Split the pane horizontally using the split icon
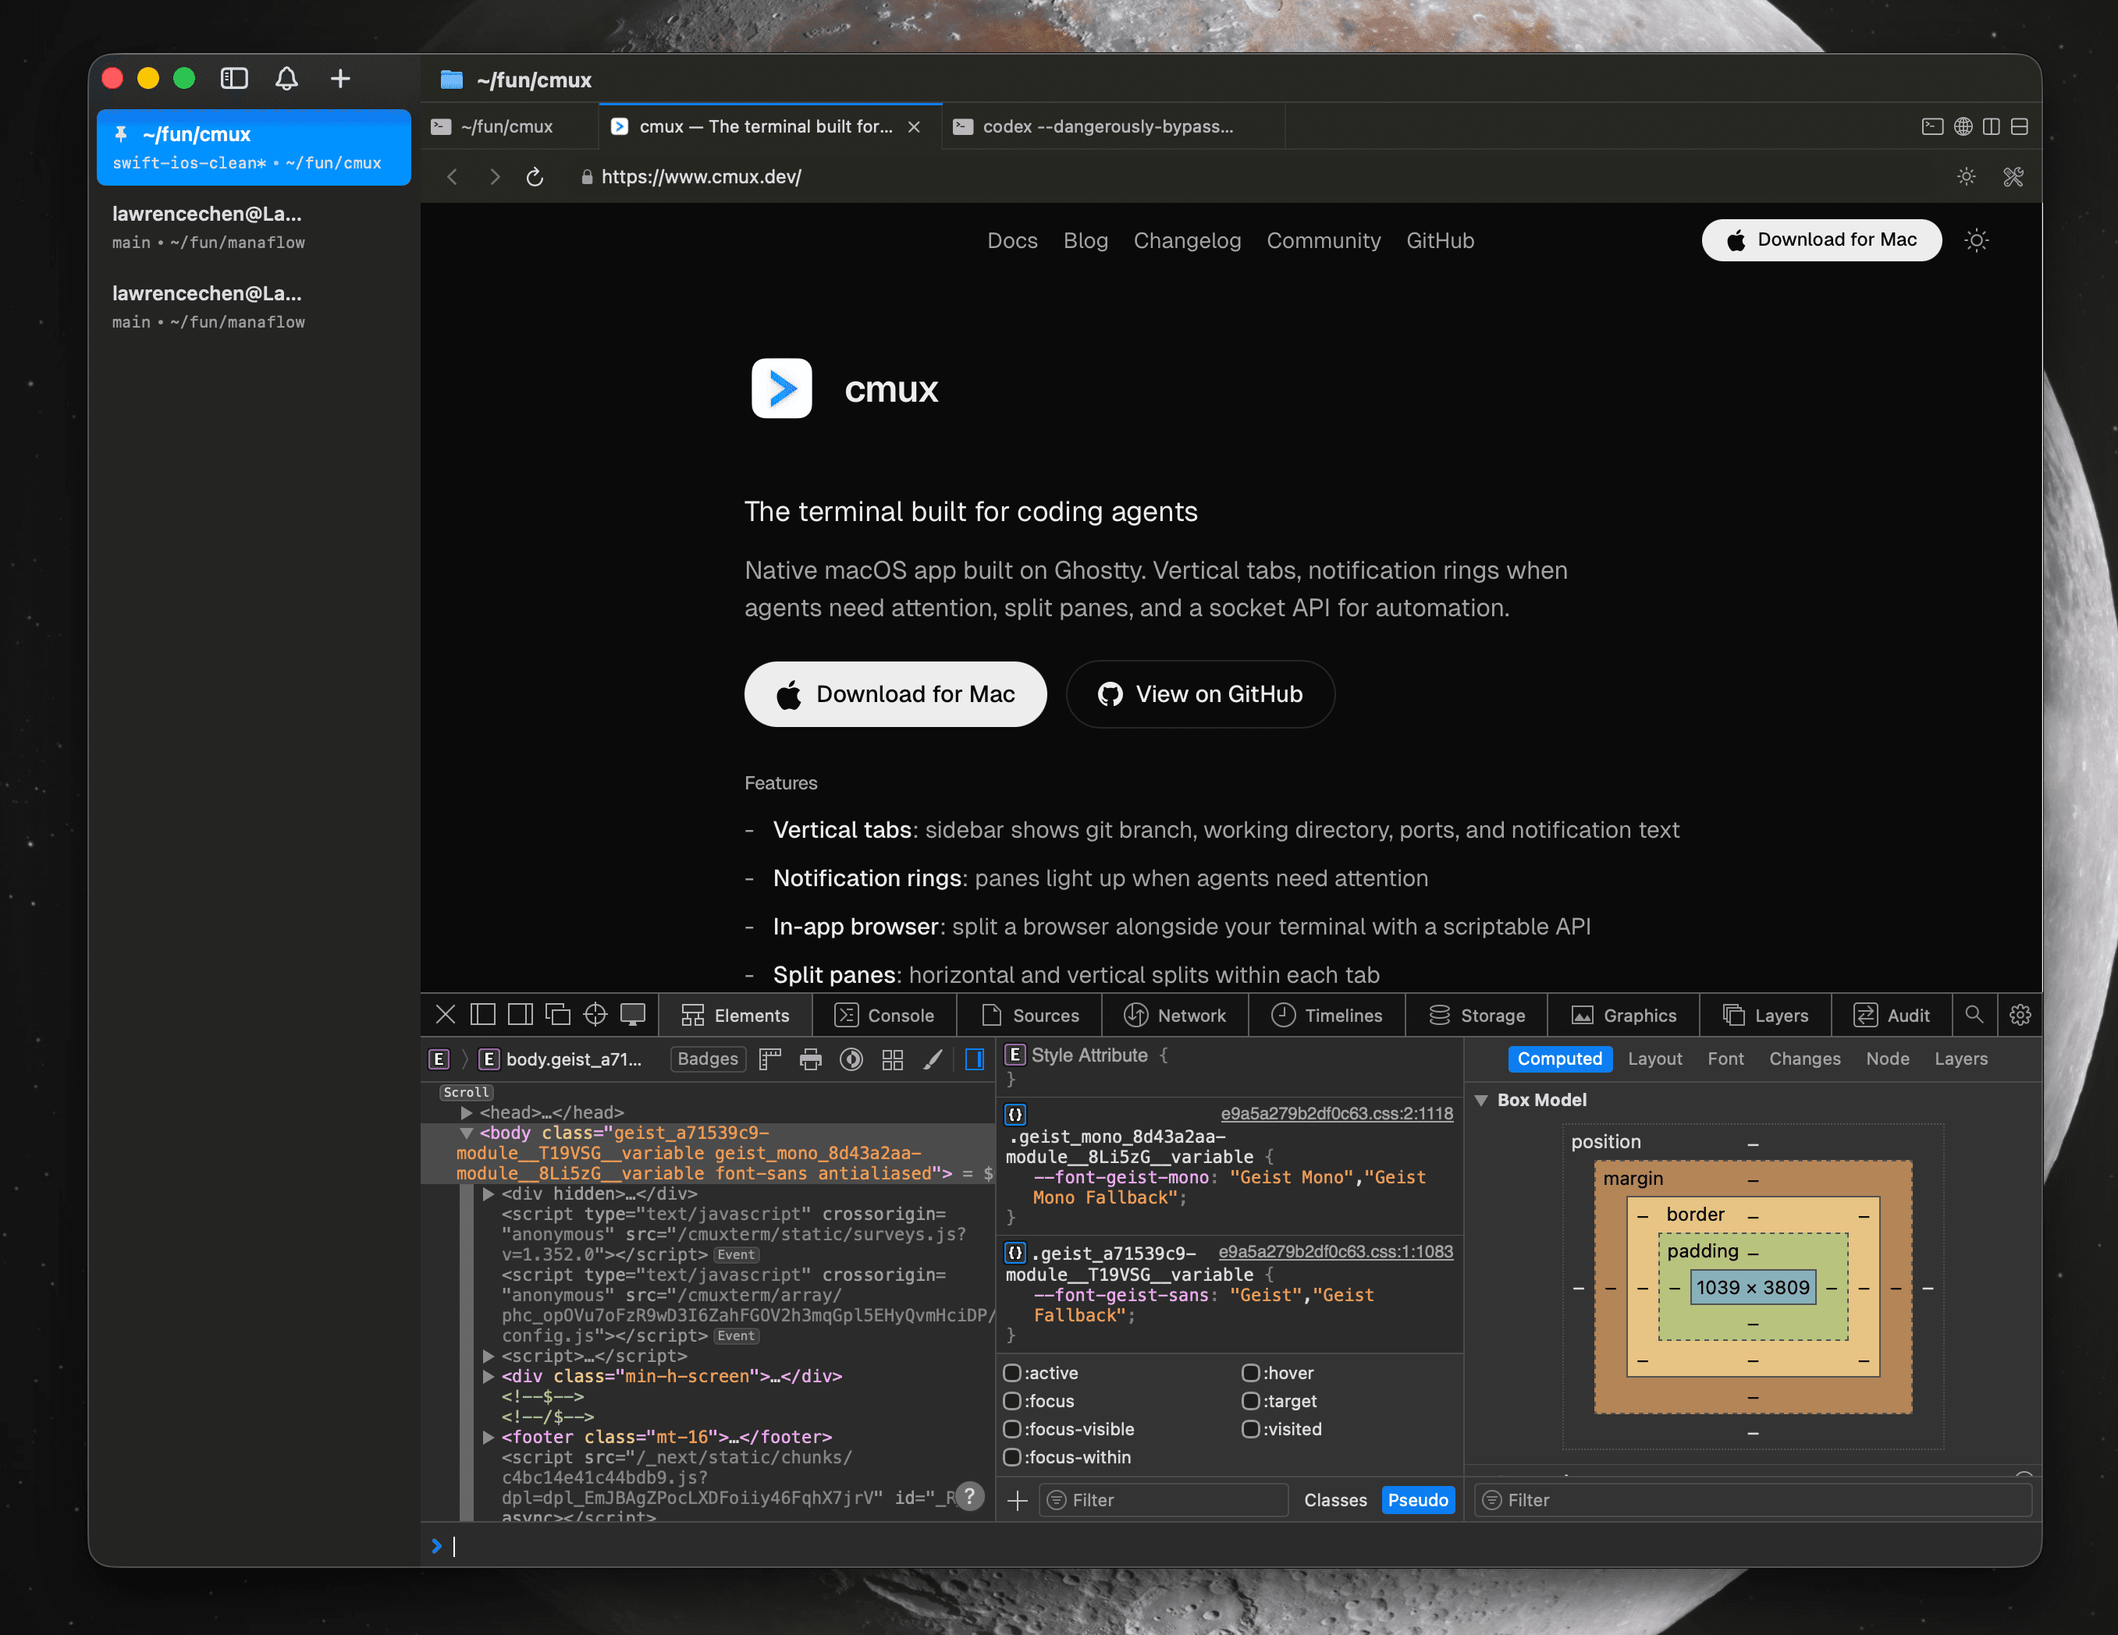The width and height of the screenshot is (2118, 1635). (2019, 126)
